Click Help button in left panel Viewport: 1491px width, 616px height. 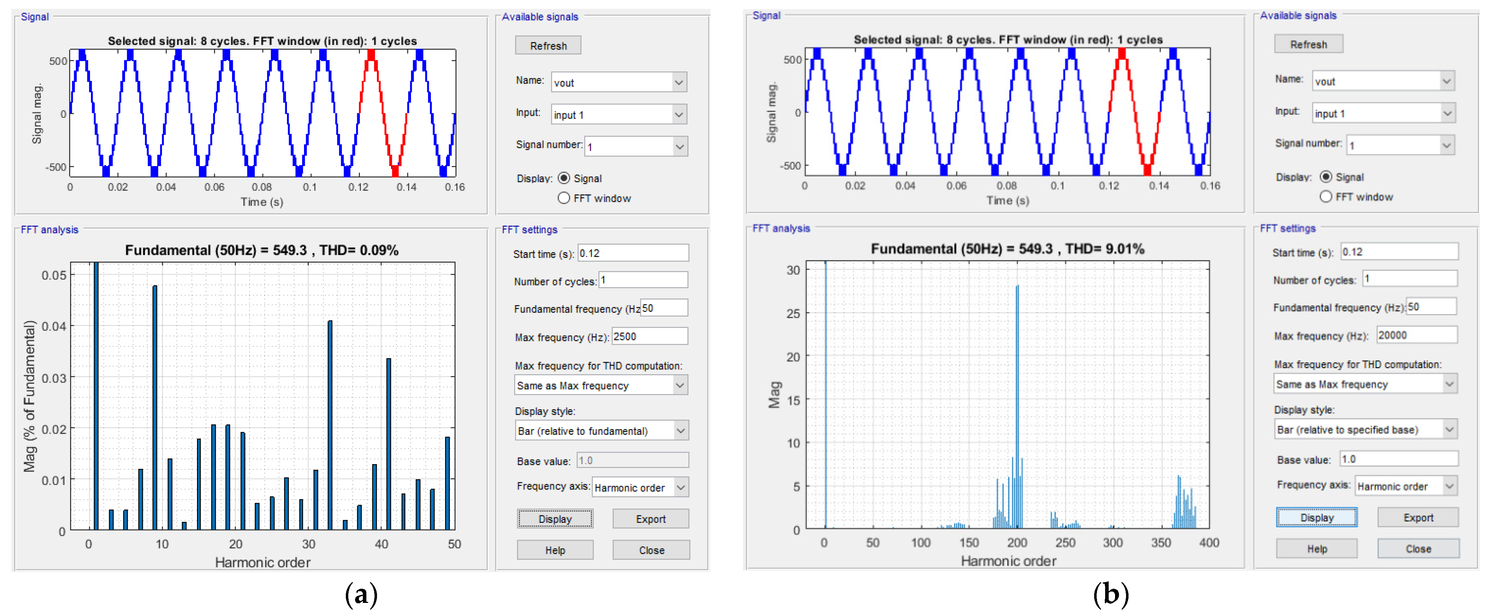pyautogui.click(x=555, y=550)
